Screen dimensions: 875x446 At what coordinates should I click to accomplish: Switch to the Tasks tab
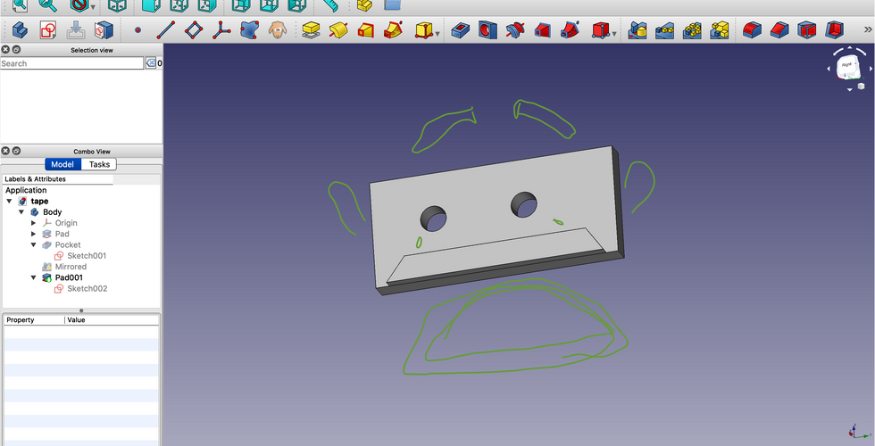coord(99,164)
